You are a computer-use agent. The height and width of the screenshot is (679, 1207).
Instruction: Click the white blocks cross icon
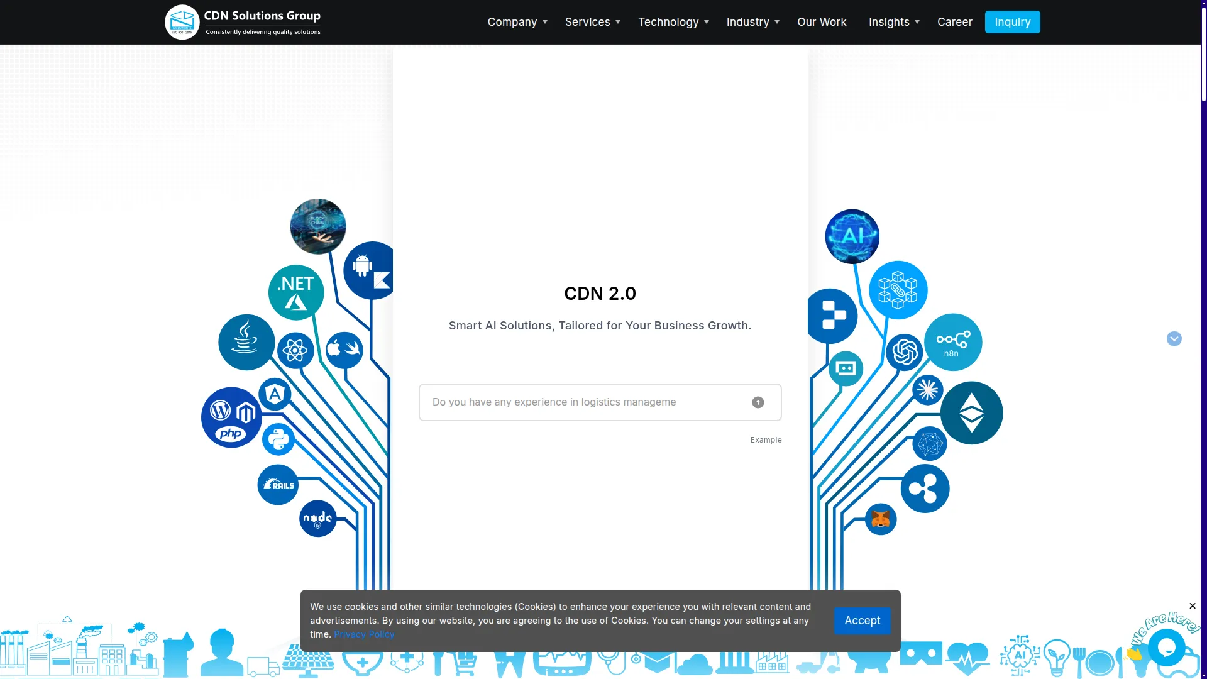pos(832,316)
